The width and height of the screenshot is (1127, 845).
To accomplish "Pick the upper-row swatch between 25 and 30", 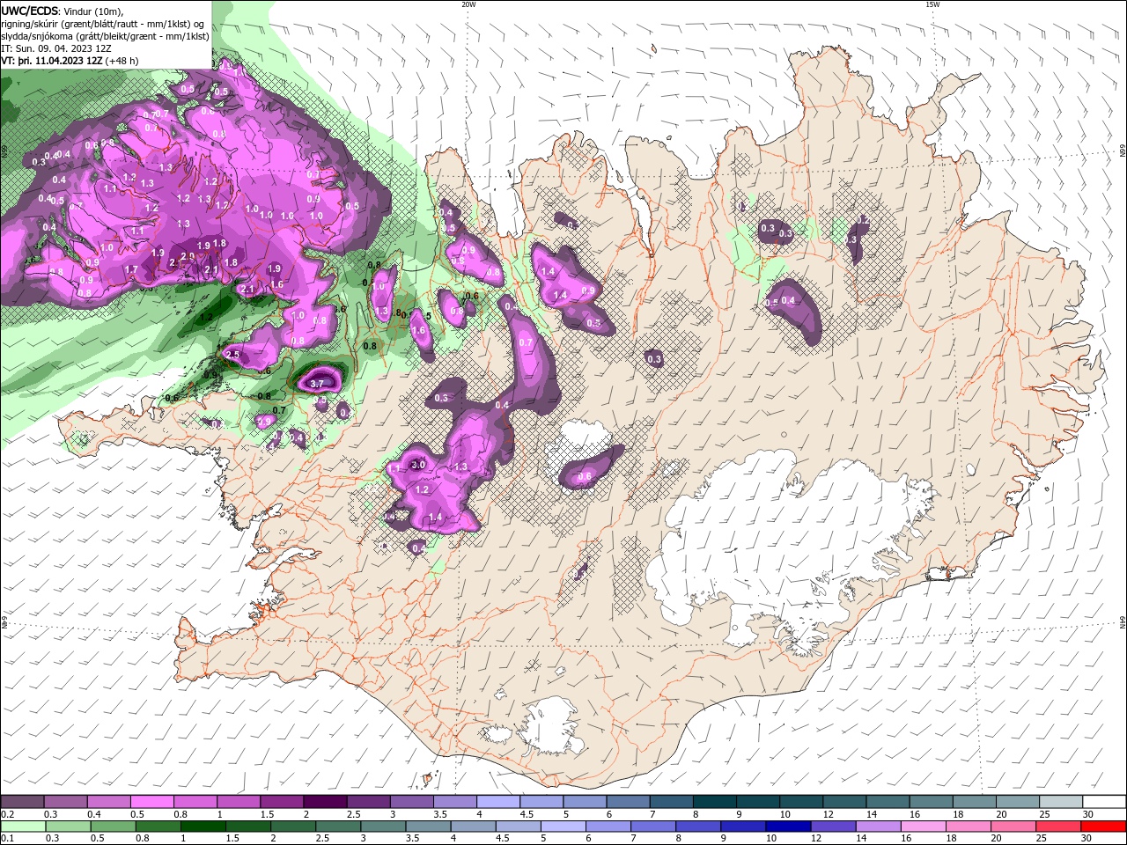I will (x=1059, y=802).
